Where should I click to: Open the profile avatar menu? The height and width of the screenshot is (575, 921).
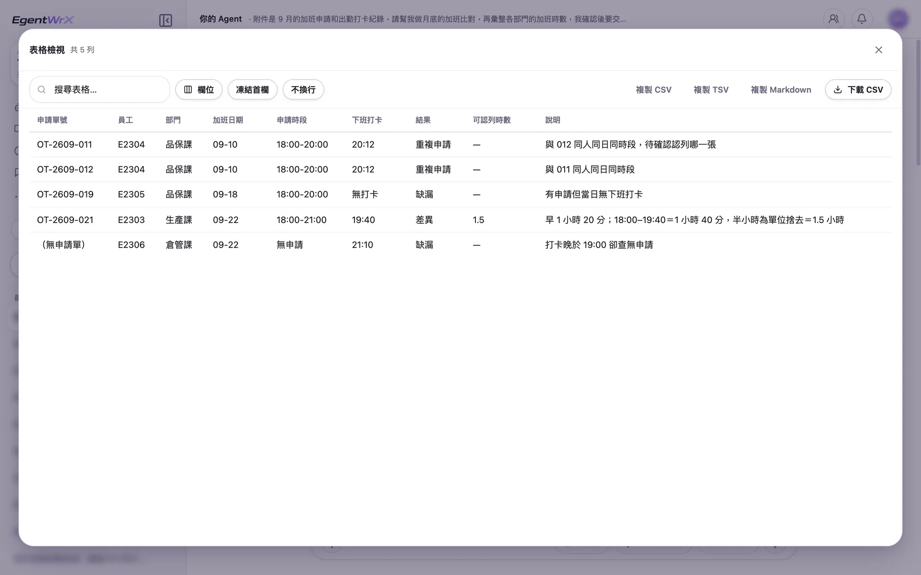click(898, 19)
